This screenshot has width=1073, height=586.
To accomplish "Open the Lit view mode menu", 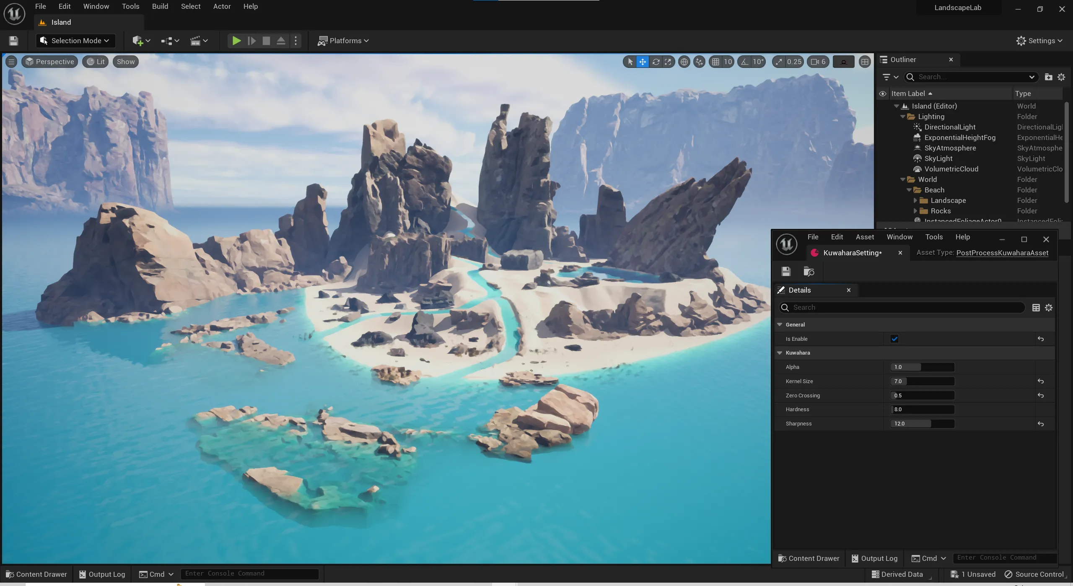I will [x=96, y=62].
